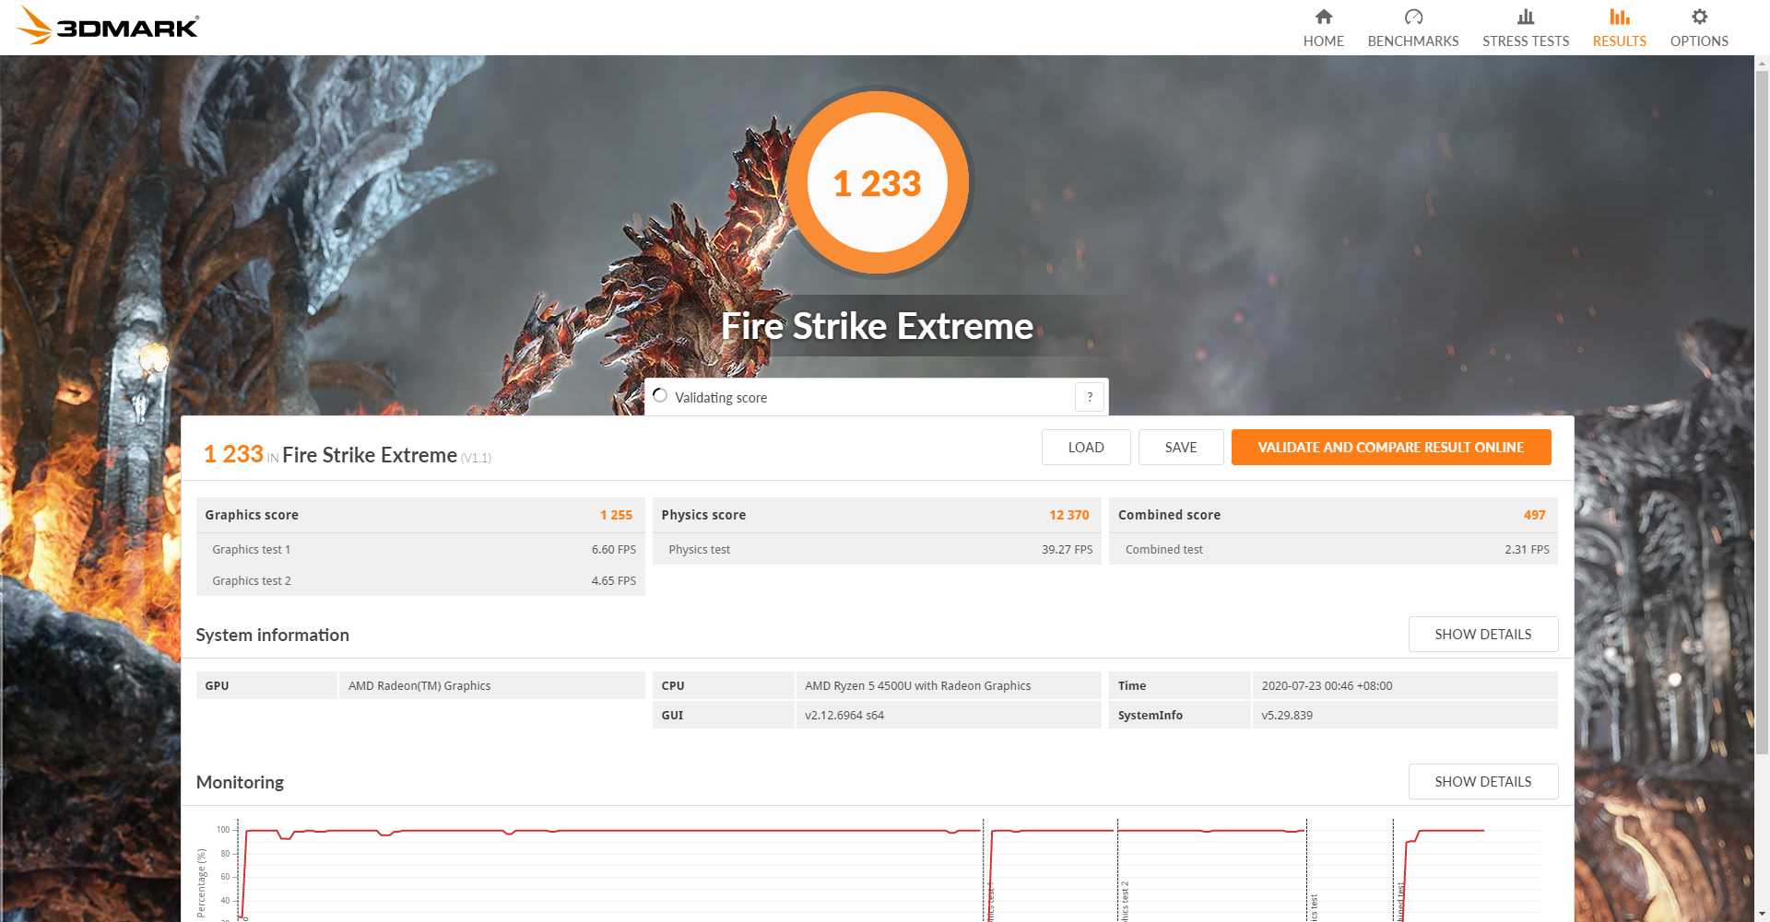Open Benchmarks via gauge icon
This screenshot has height=922, width=1770.
click(1413, 17)
